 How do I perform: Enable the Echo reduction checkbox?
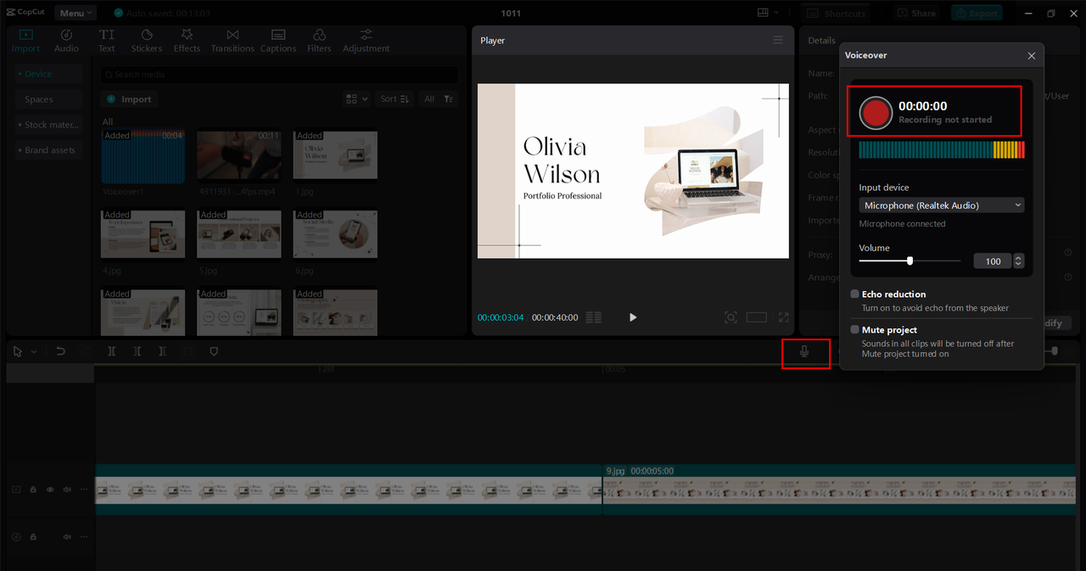(x=854, y=294)
